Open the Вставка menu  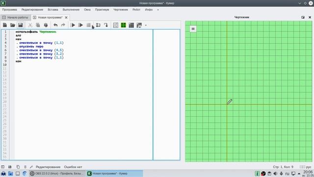pyautogui.click(x=53, y=10)
